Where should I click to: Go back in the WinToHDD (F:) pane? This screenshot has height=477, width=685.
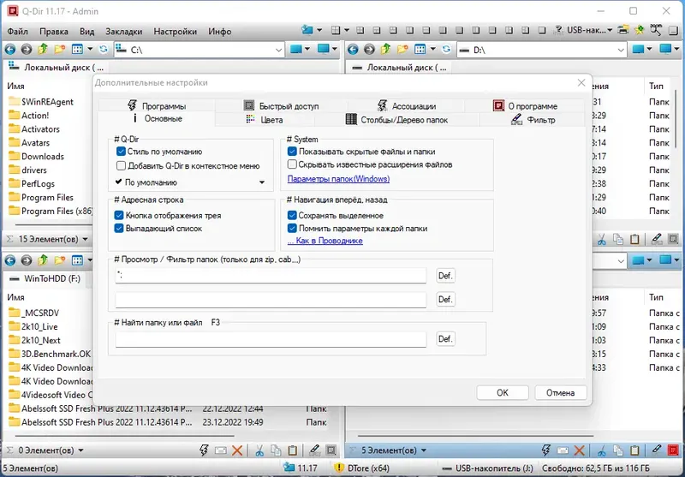coord(9,261)
